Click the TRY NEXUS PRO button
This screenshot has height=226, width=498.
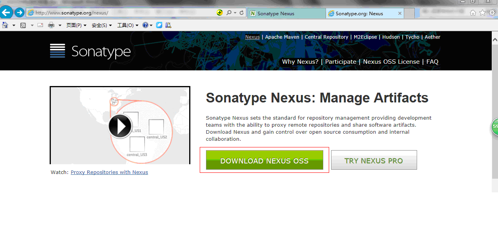(374, 160)
